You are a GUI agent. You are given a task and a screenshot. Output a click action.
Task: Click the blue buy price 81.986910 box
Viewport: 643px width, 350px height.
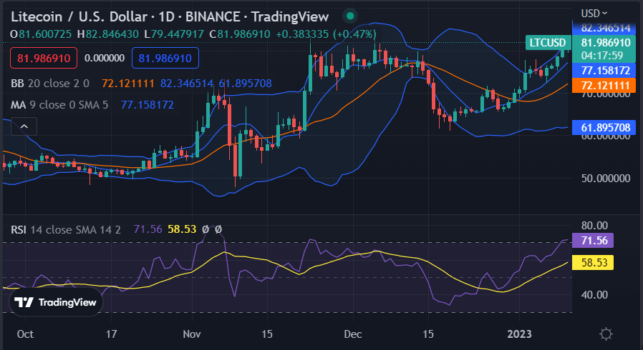tap(165, 58)
